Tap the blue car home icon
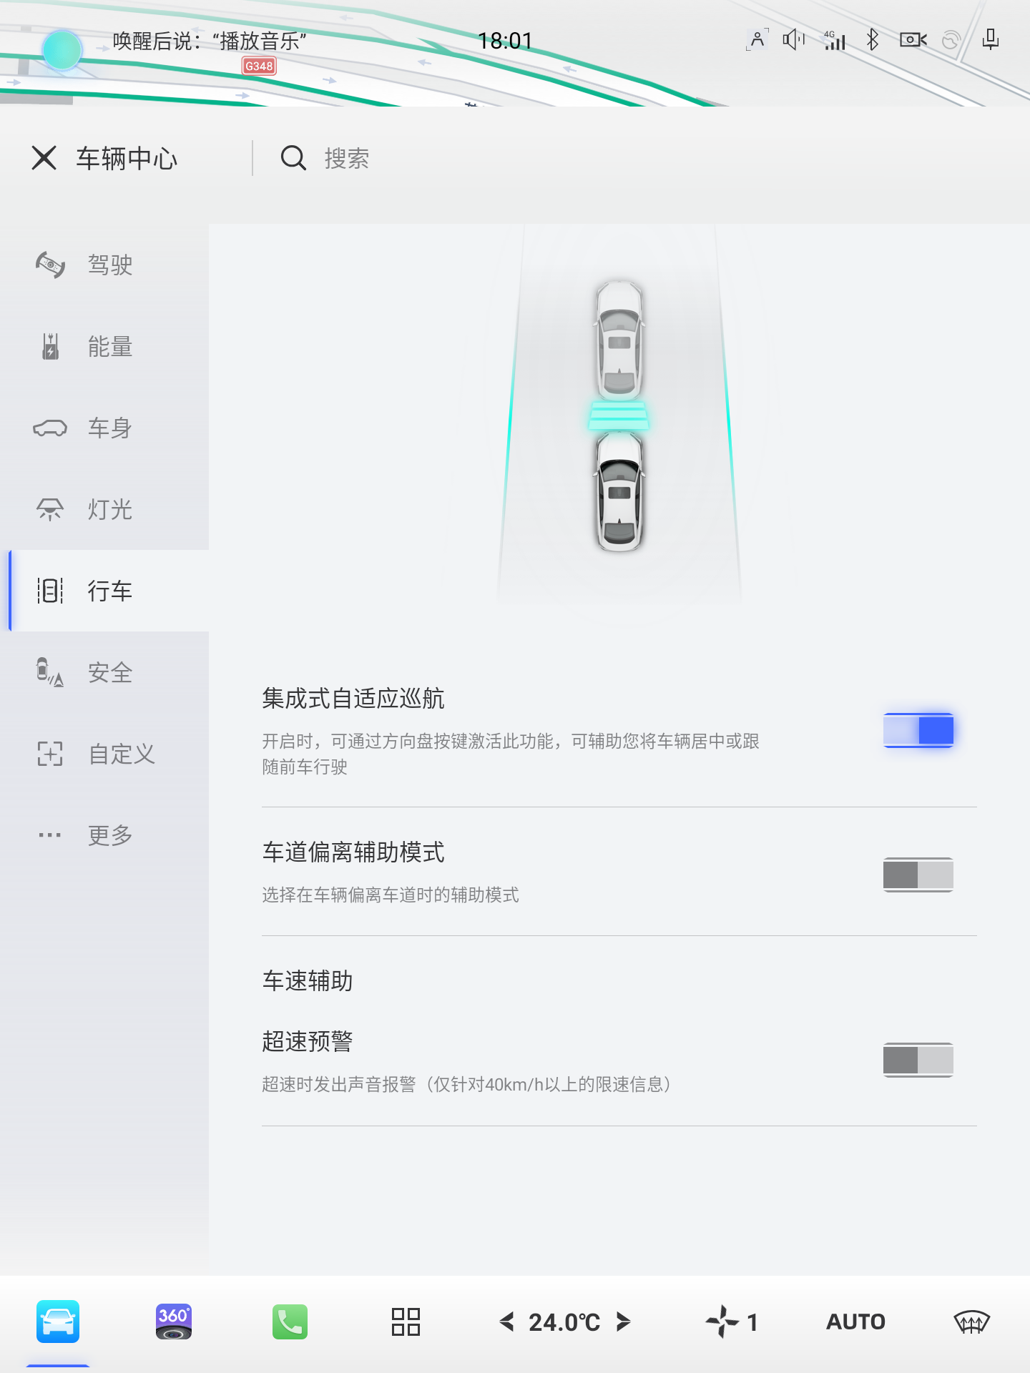This screenshot has height=1373, width=1030. point(58,1322)
